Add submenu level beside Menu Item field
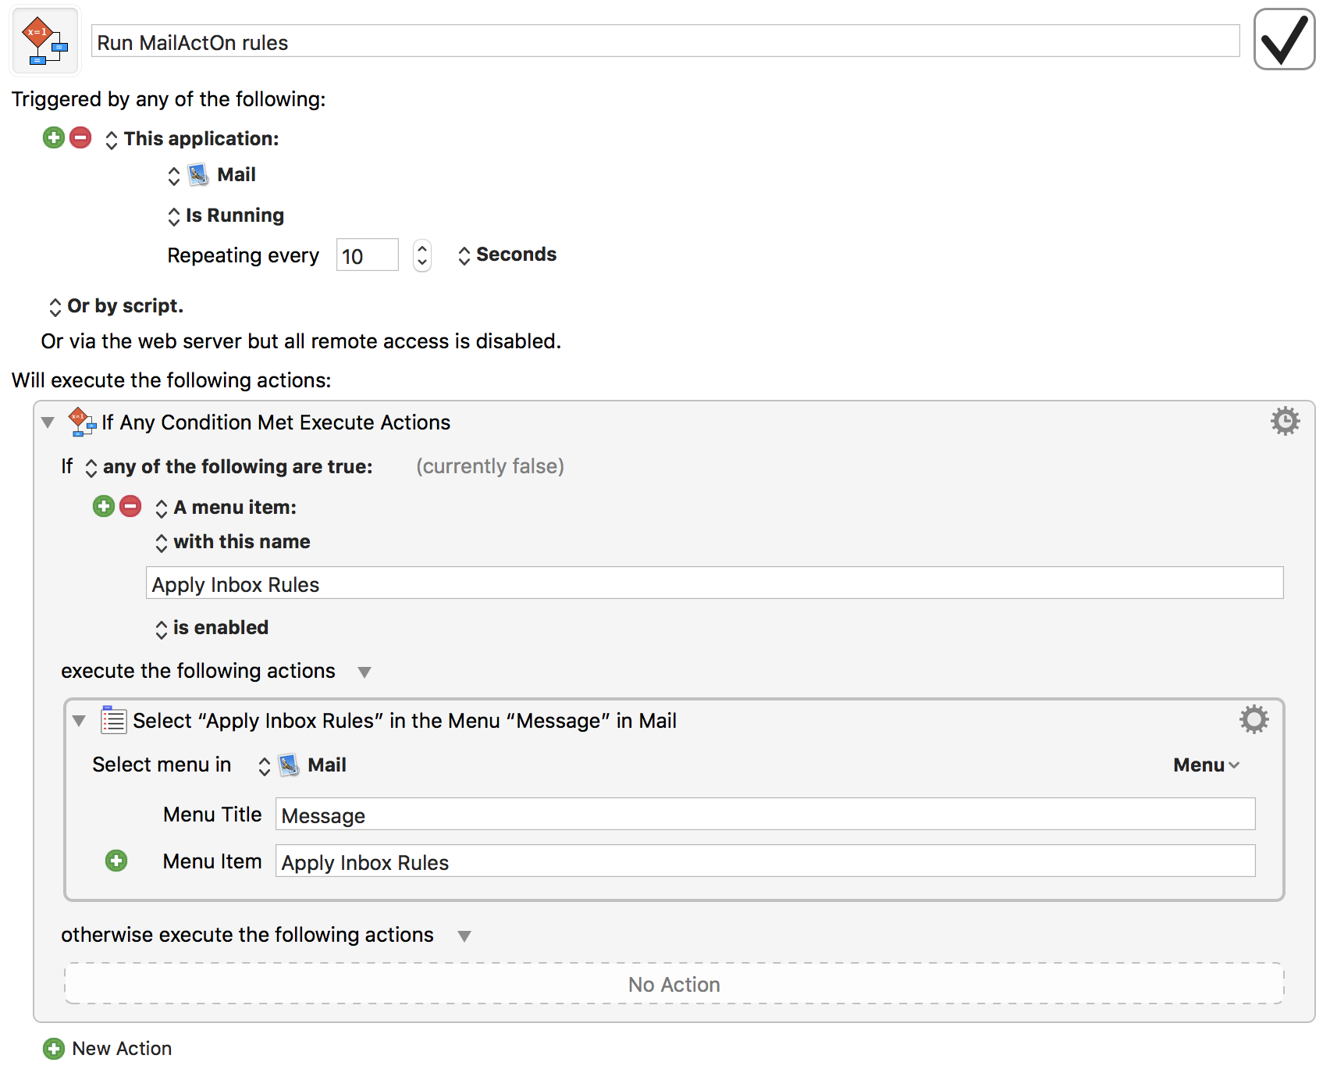Screen dimensions: 1330x1073 pos(116,861)
